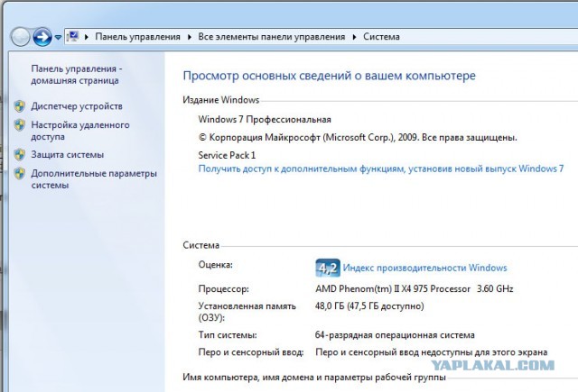578x392 pixels.
Task: Click the heading Просмотр основных сведений о вашем компьютере
Action: point(329,76)
